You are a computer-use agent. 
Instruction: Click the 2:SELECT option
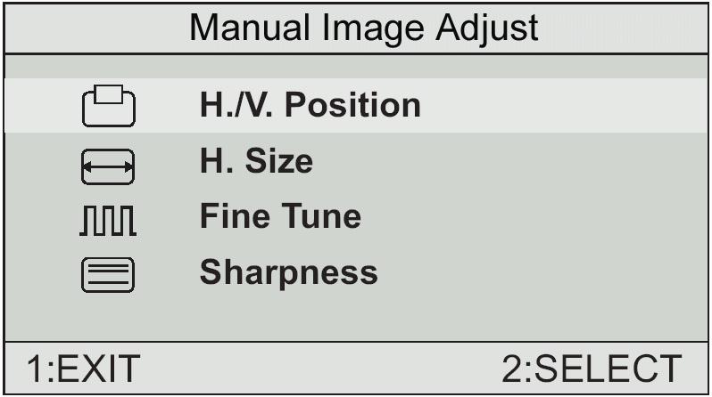[592, 369]
